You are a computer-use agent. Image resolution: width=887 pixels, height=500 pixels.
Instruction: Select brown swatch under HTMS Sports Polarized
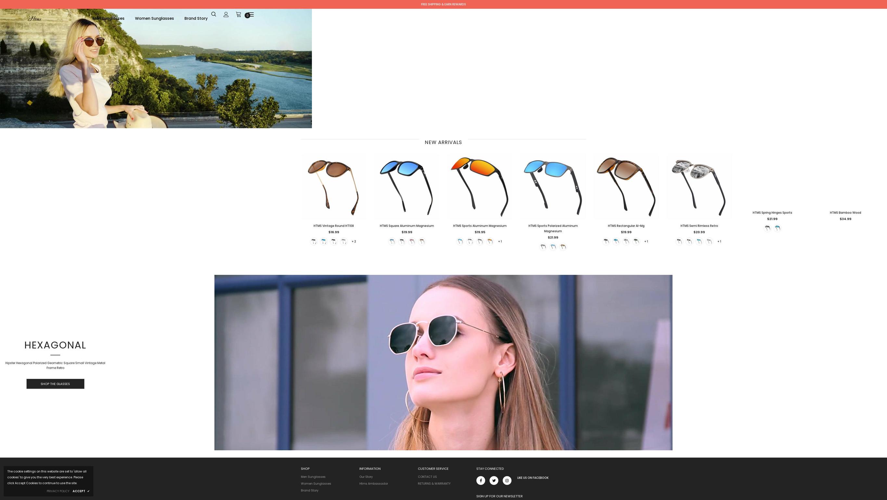pyautogui.click(x=563, y=247)
